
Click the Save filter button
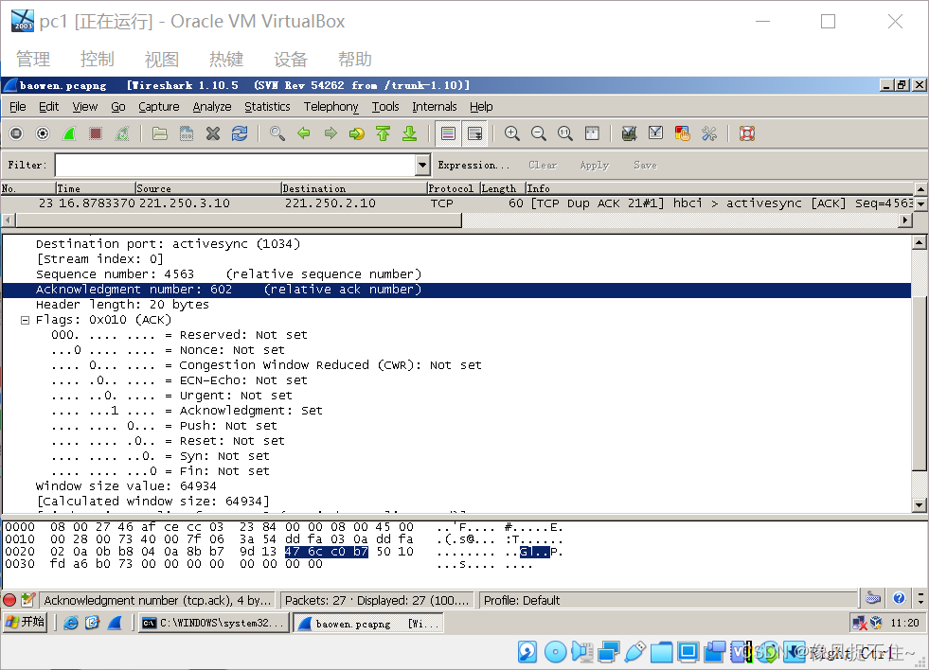click(645, 165)
